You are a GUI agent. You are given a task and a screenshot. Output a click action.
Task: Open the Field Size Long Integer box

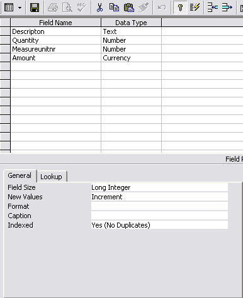tap(159, 187)
